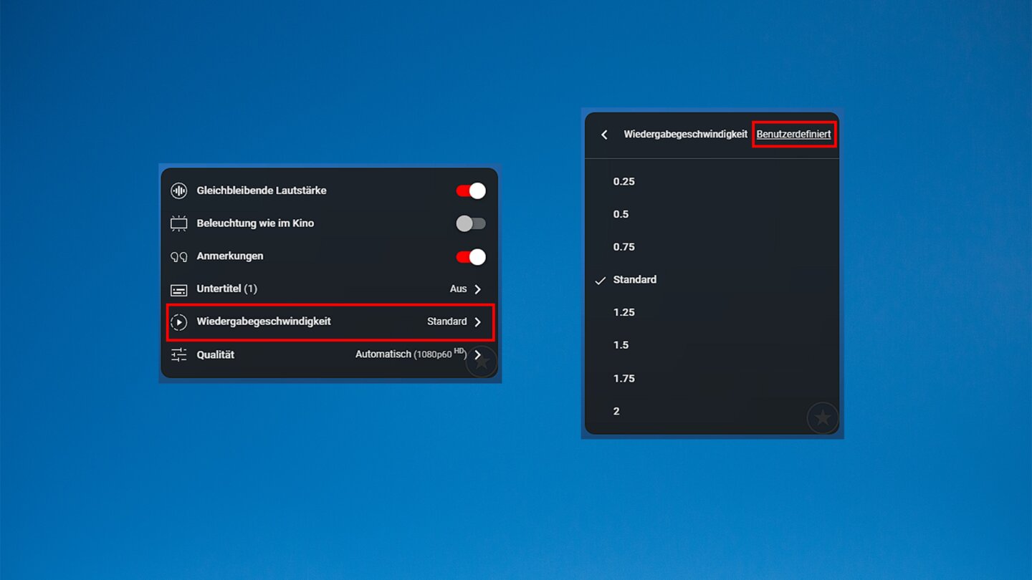1032x580 pixels.
Task: Click the Automatisch (1080p60) quality value
Action: click(410, 354)
